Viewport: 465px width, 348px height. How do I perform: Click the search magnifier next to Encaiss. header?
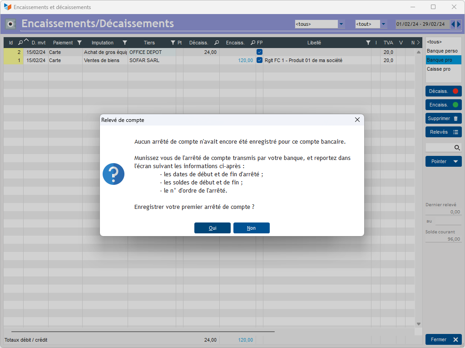[253, 43]
